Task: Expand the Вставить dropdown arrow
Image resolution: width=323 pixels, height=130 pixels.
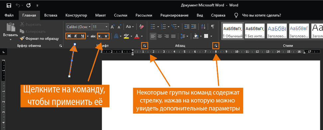Action: point(10,39)
